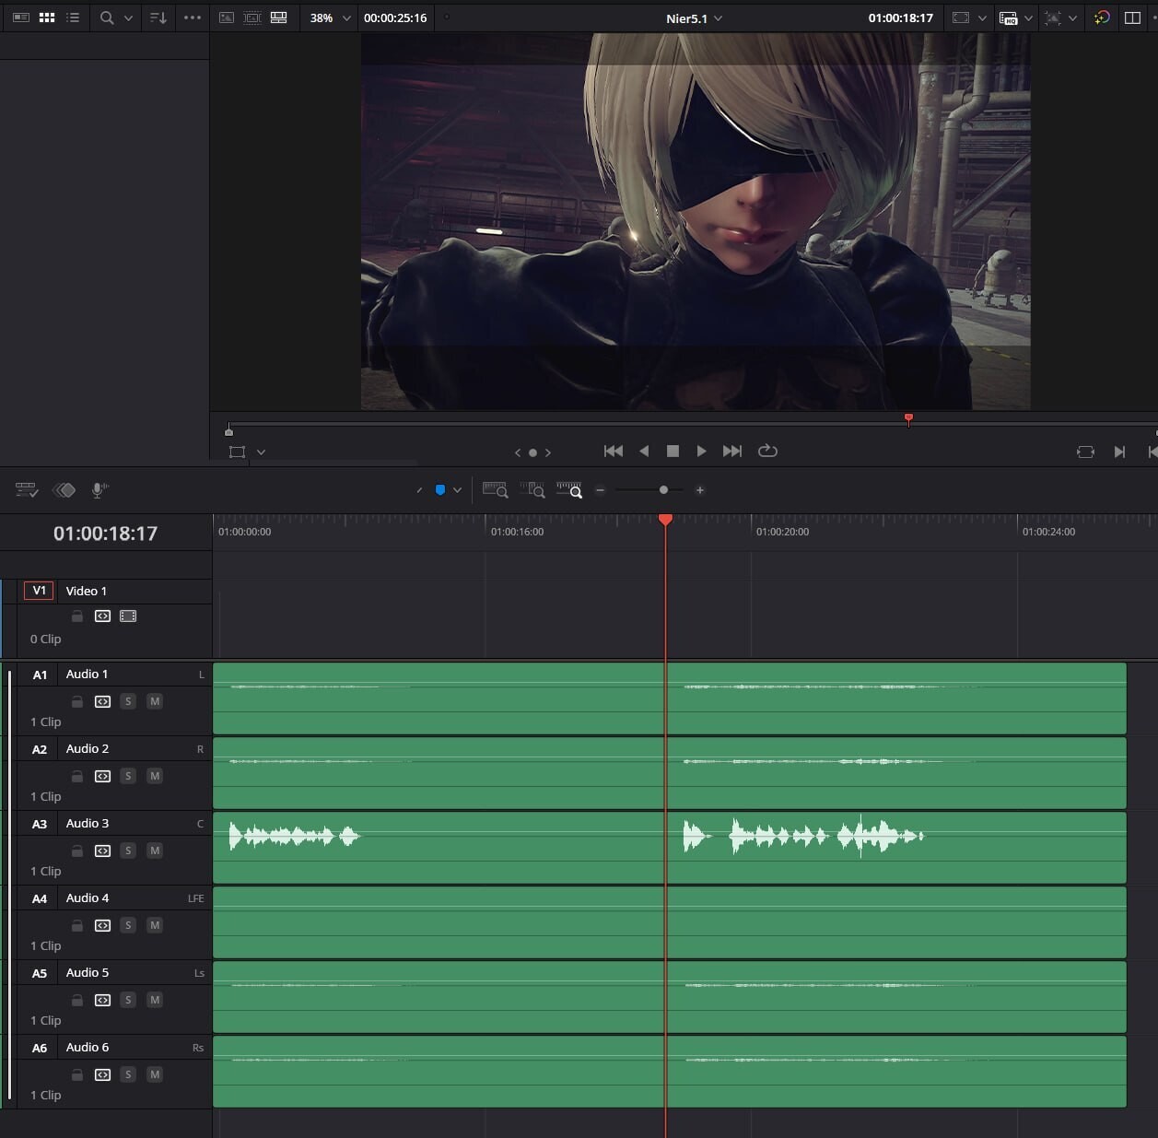Go to next marker arrow below viewer

pyautogui.click(x=548, y=452)
